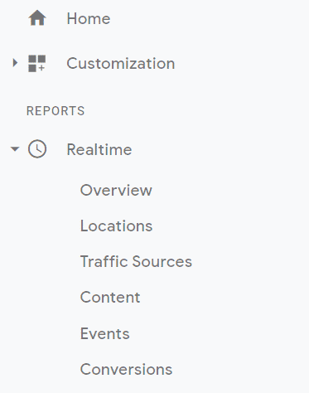Open the Realtime Locations report
Screen dimensions: 309x393
click(x=116, y=226)
